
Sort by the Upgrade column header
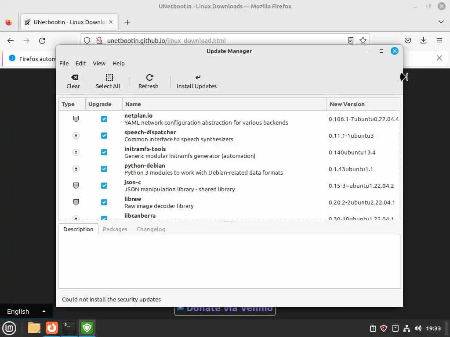click(104, 104)
